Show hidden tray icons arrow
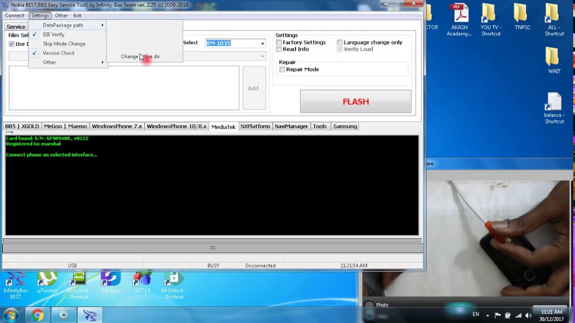The height and width of the screenshot is (323, 575). coord(487,315)
